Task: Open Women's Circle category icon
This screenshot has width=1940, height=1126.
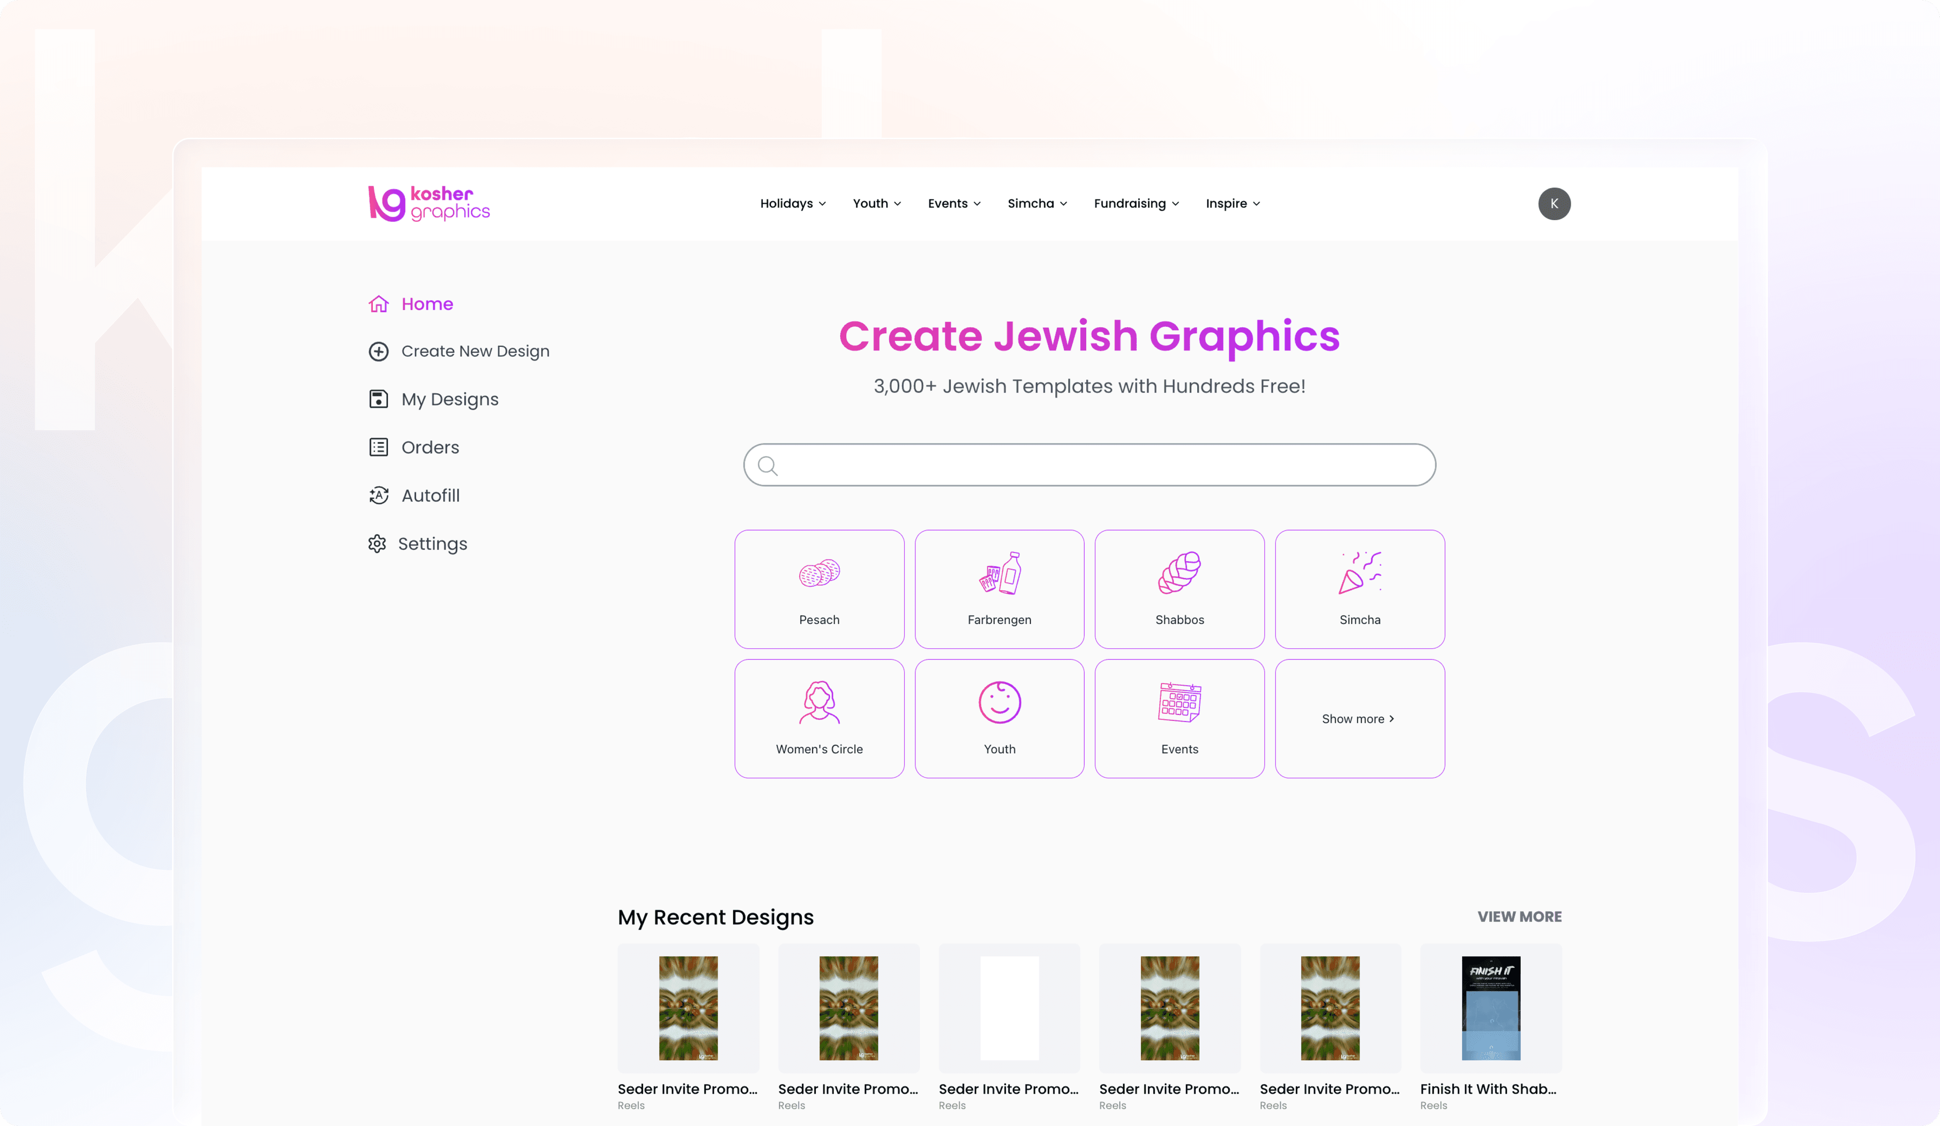Action: (x=818, y=702)
